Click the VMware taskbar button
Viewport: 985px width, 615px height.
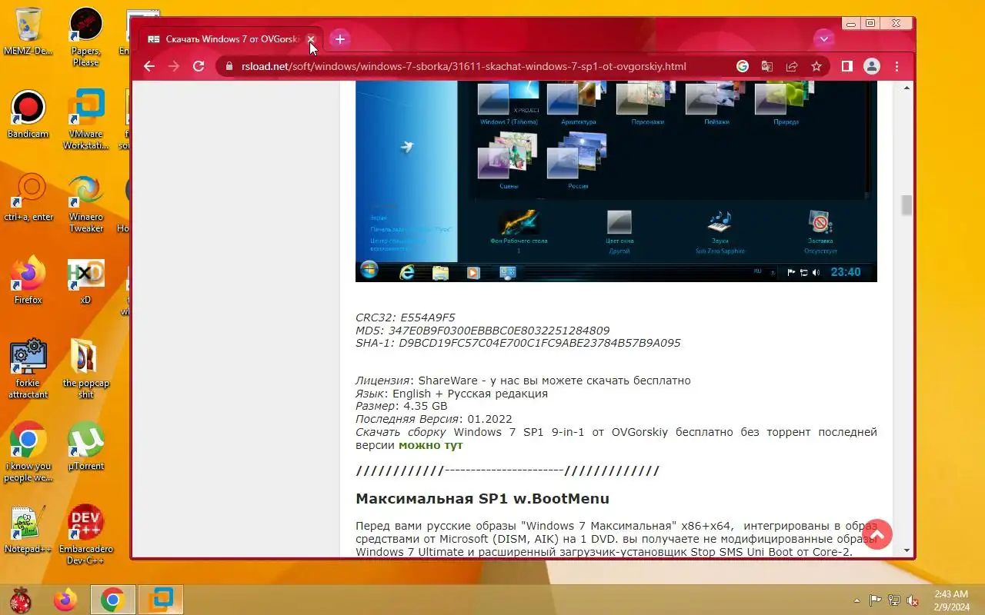pyautogui.click(x=161, y=600)
